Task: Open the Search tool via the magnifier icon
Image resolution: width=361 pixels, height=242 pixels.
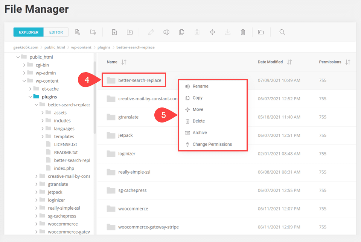Action: (282, 32)
